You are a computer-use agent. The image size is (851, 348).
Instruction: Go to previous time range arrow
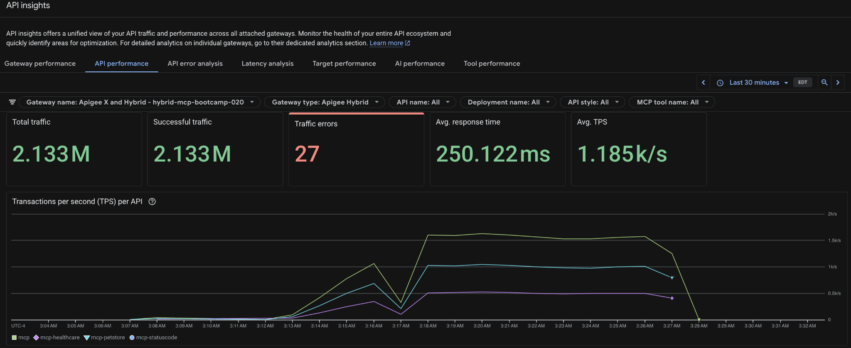(703, 82)
